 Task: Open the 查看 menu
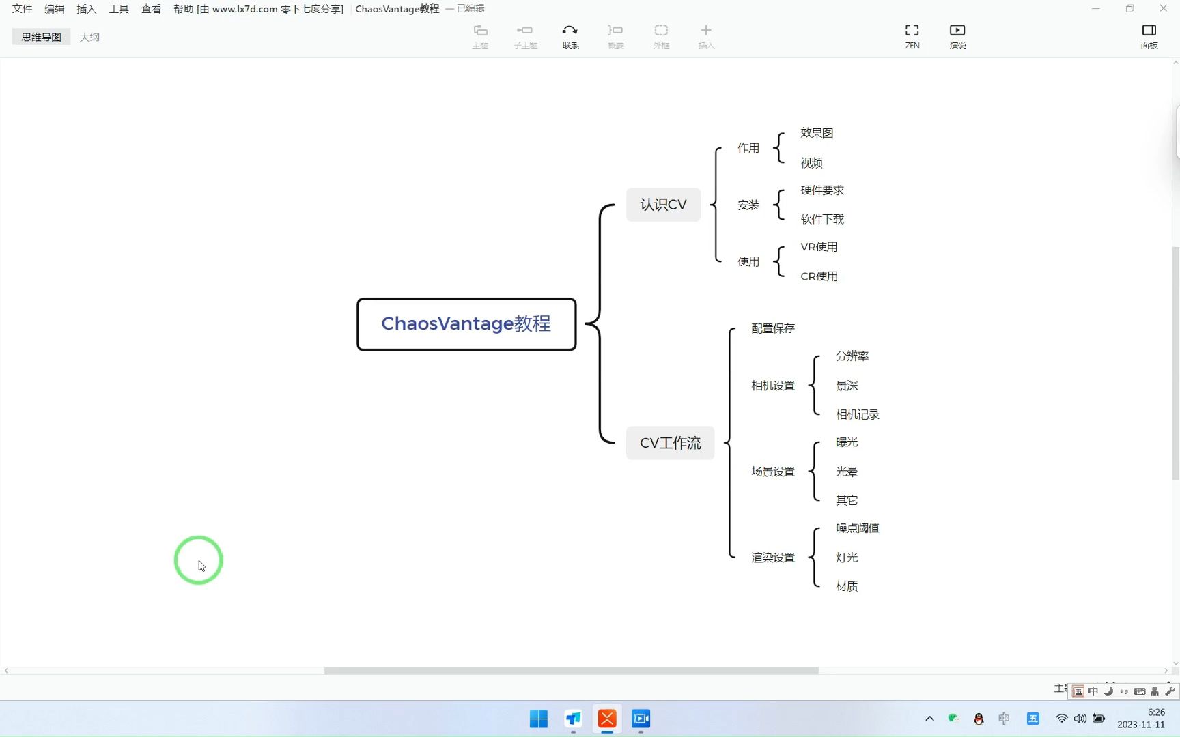tap(151, 9)
